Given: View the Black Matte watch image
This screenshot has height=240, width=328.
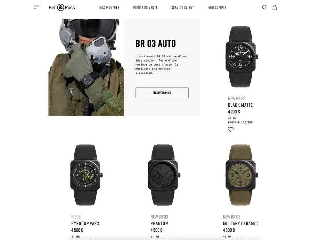Looking at the screenshot, I should click(242, 56).
